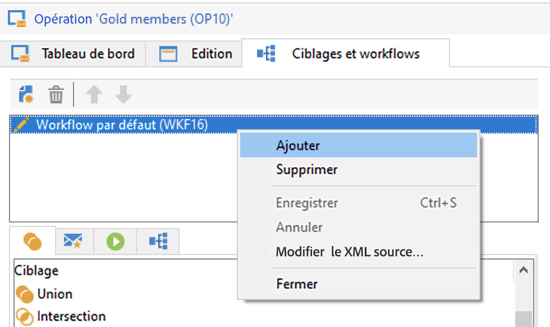Click the Opération 'Gold members (OP10)' title
The width and height of the screenshot is (550, 327).
pyautogui.click(x=134, y=19)
